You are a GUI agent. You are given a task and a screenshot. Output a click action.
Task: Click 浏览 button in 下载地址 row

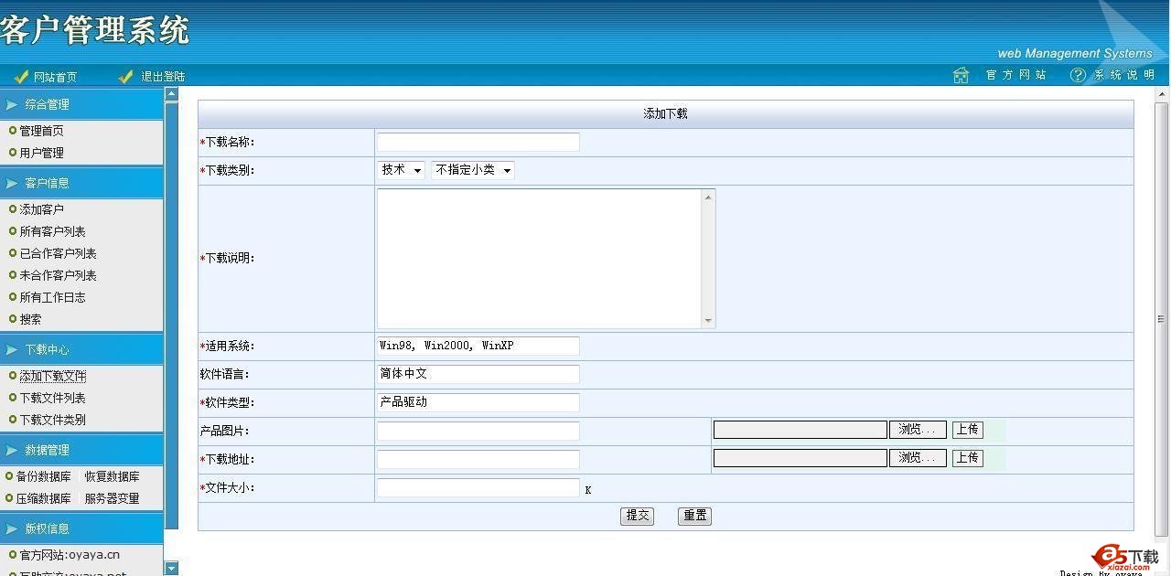point(918,458)
